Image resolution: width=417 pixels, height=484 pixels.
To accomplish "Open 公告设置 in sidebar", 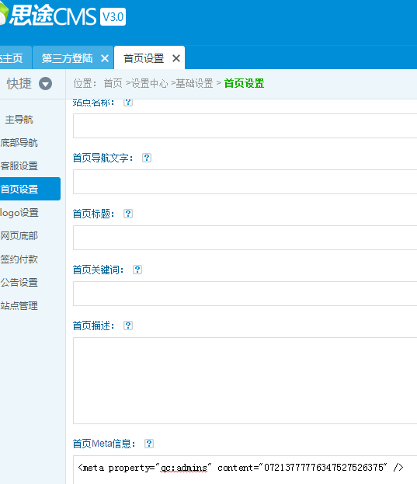I will click(x=19, y=283).
